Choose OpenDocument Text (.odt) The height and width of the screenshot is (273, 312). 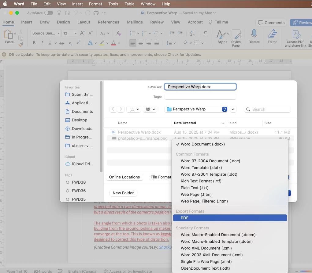pos(205,268)
